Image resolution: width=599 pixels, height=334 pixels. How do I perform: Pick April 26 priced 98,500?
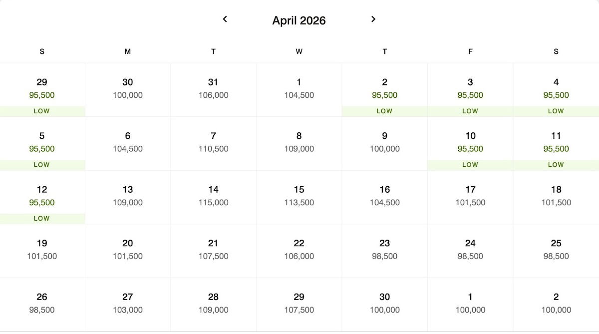pos(42,305)
